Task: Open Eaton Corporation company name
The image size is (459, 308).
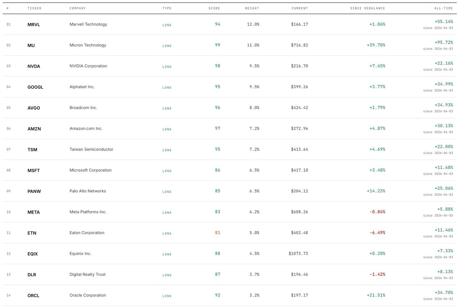Action: click(x=87, y=232)
